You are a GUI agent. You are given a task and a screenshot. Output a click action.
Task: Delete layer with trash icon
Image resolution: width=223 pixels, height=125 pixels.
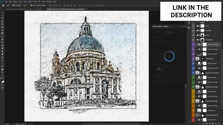point(219,124)
